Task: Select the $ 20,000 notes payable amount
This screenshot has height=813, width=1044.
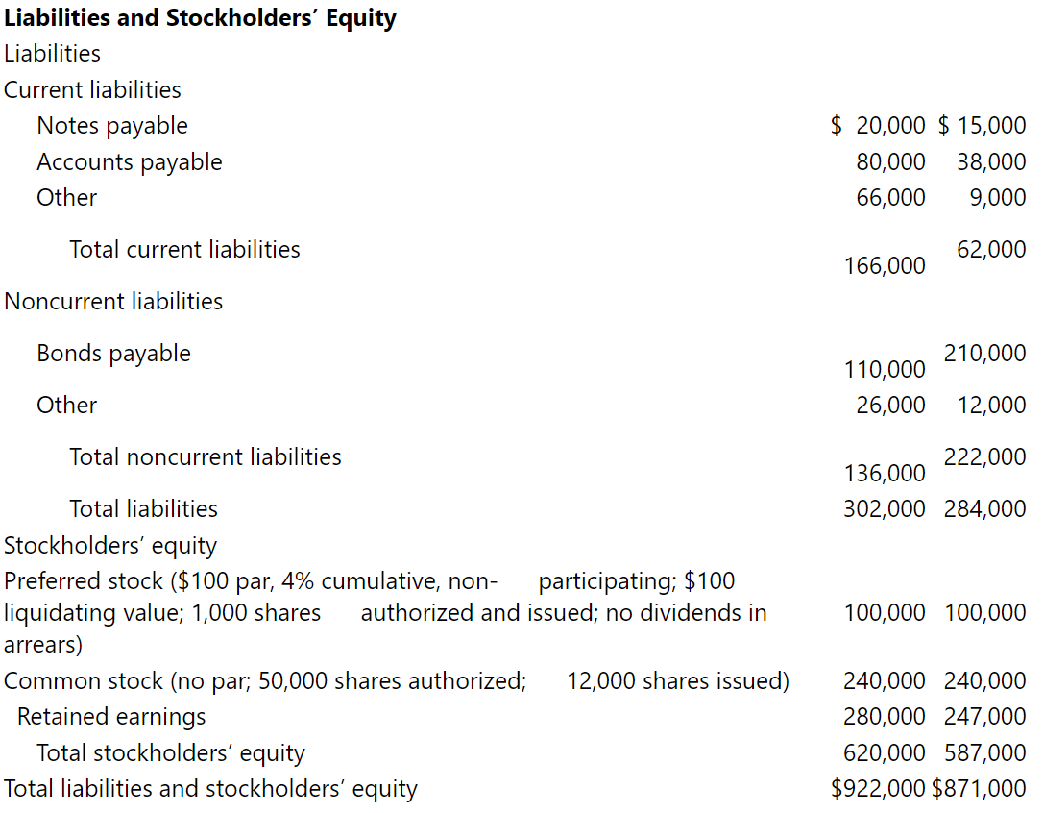Action: point(878,126)
